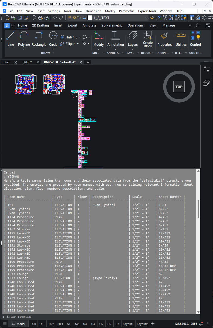This screenshot has width=213, height=328.
Task: Activate the Circle tool
Action: 53,39
